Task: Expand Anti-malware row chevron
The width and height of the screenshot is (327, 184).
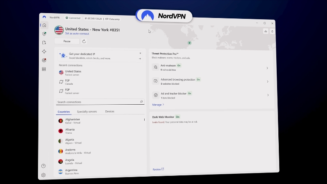Action: [x=267, y=68]
